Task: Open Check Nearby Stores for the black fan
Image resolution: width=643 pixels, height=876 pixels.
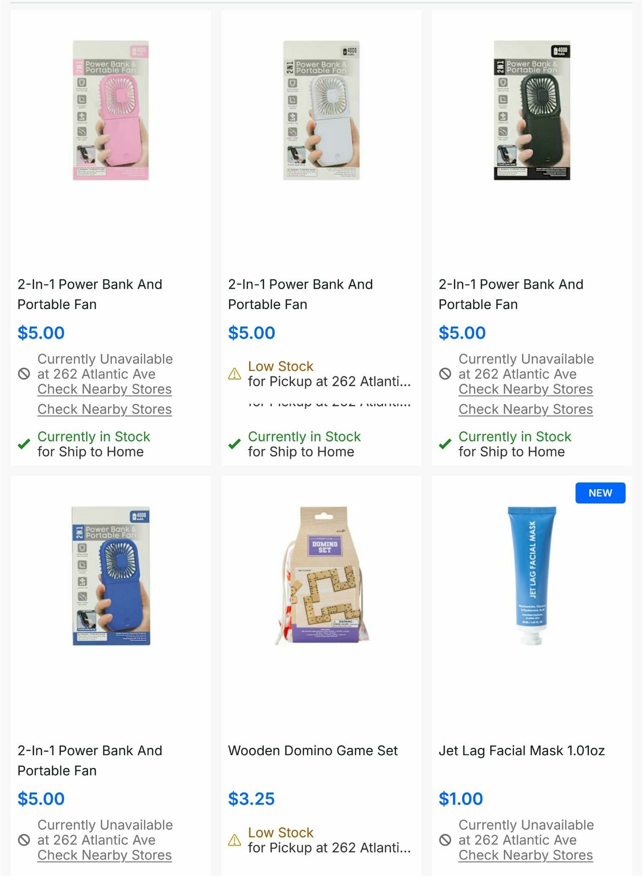Action: pos(525,389)
